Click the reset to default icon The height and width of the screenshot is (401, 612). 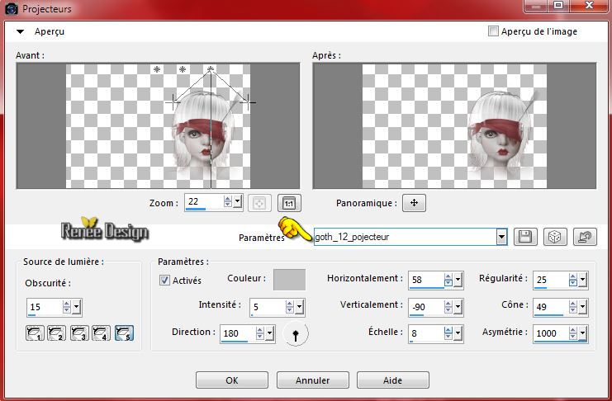tap(585, 237)
